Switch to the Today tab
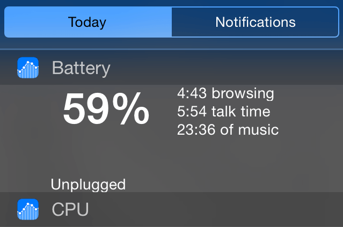The image size is (343, 227). [88, 22]
